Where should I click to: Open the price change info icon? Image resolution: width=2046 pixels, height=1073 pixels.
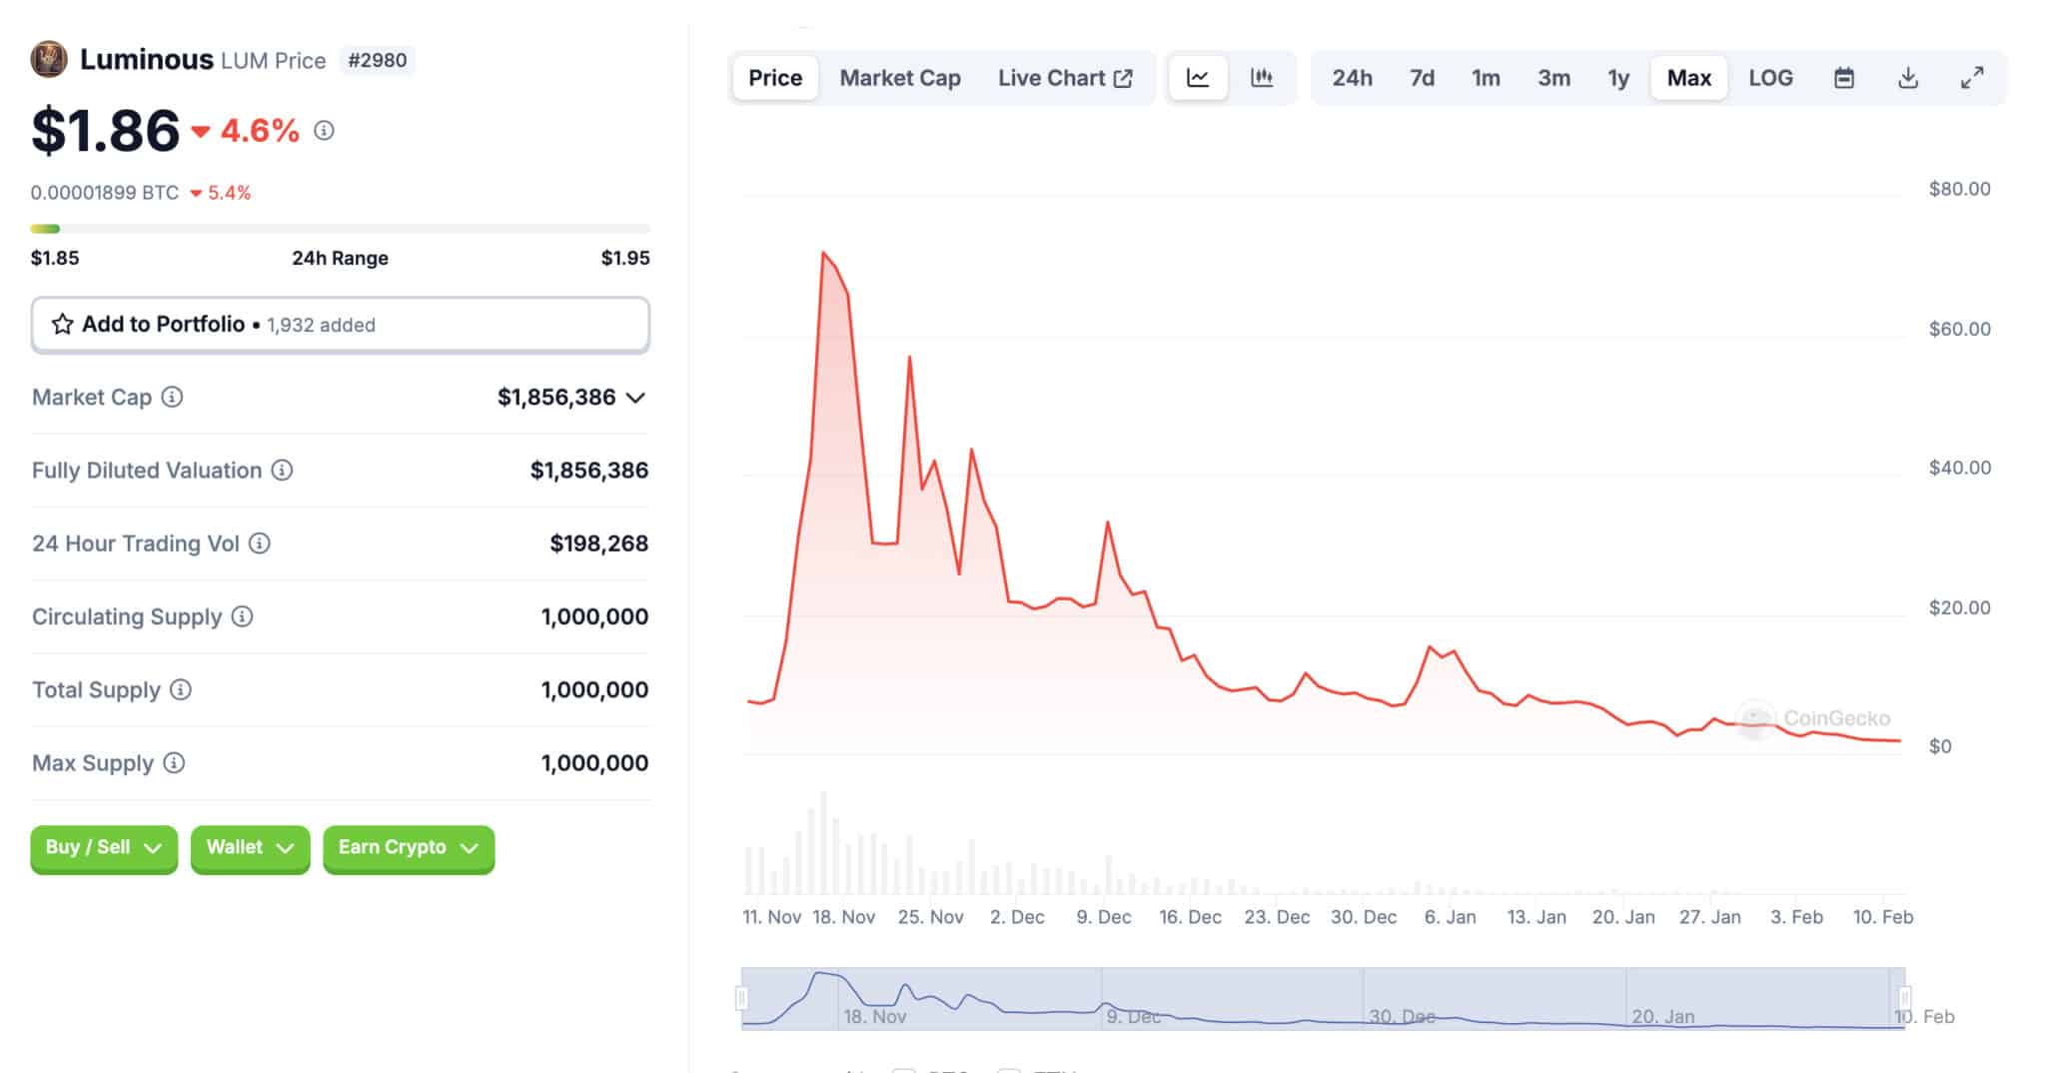point(324,130)
